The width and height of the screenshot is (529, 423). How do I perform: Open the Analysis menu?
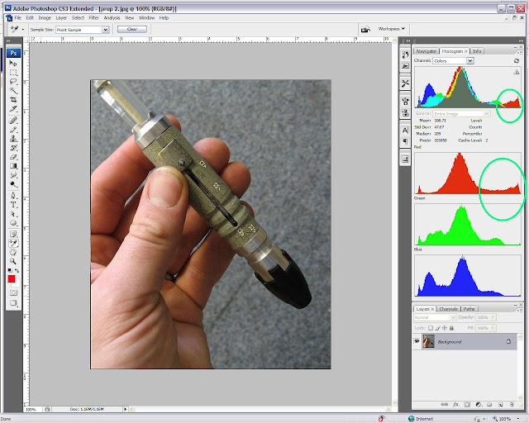point(112,18)
